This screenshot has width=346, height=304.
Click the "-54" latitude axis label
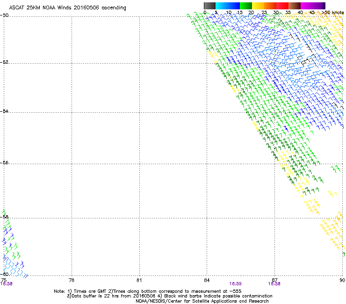(4, 111)
